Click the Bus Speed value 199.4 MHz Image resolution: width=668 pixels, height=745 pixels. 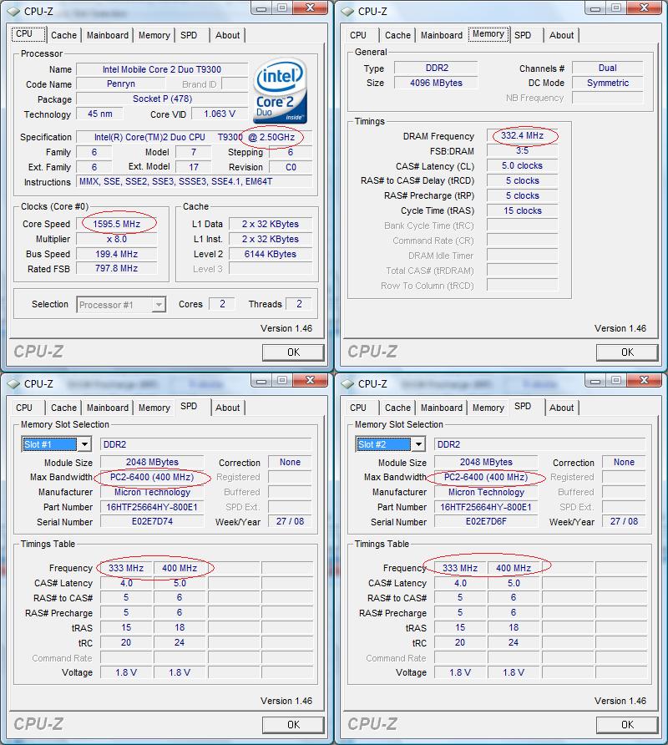pyautogui.click(x=116, y=254)
